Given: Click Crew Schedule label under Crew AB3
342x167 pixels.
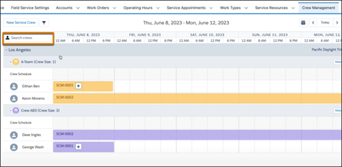Looking at the screenshot, I should click(x=21, y=123).
